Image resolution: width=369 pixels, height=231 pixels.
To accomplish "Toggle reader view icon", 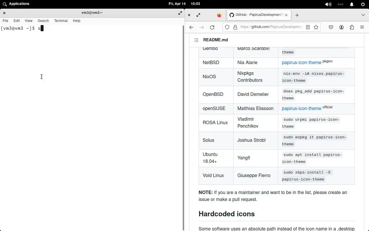I will tap(308, 27).
